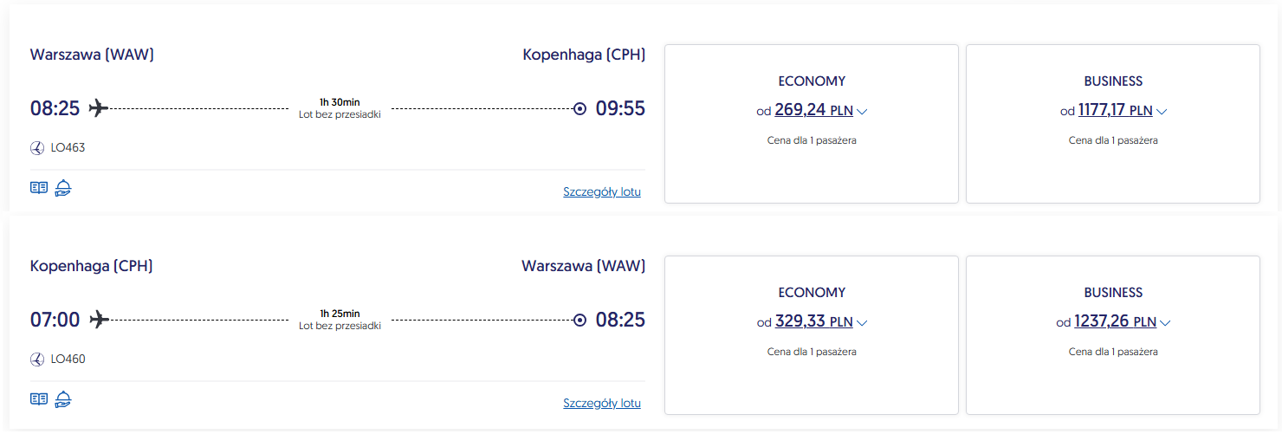The image size is (1282, 434).
Task: Click the onboard press icon for flight LO460
Action: pos(38,399)
